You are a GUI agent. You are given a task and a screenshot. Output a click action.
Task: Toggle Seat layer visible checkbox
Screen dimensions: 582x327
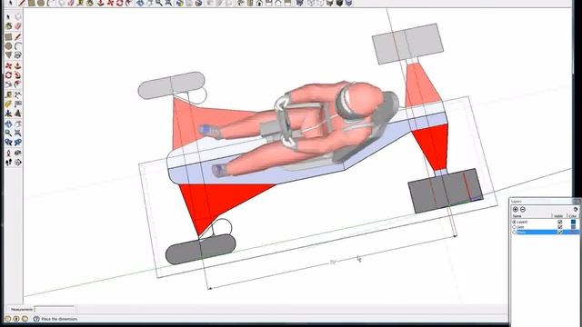point(560,227)
